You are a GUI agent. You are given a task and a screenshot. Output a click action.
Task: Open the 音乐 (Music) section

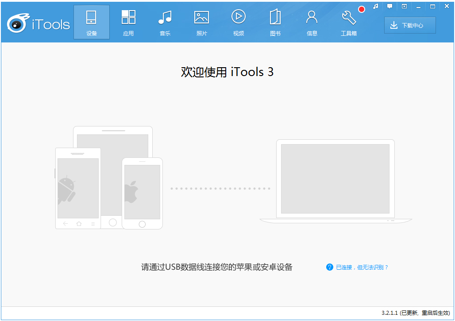point(165,23)
